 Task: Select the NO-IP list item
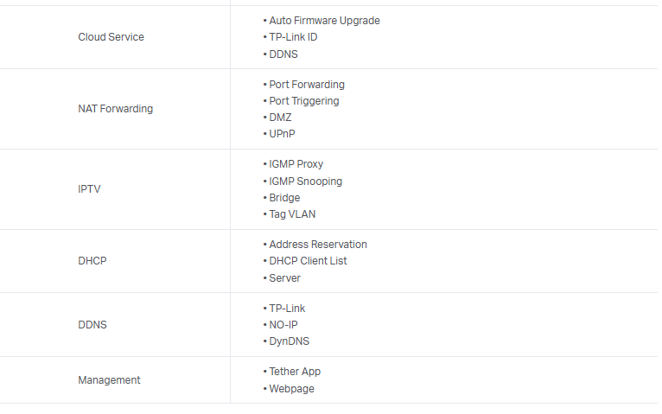[x=283, y=325]
